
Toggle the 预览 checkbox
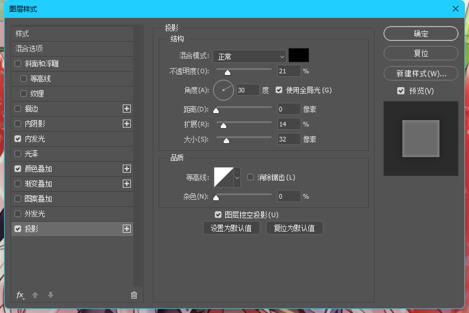click(x=401, y=91)
